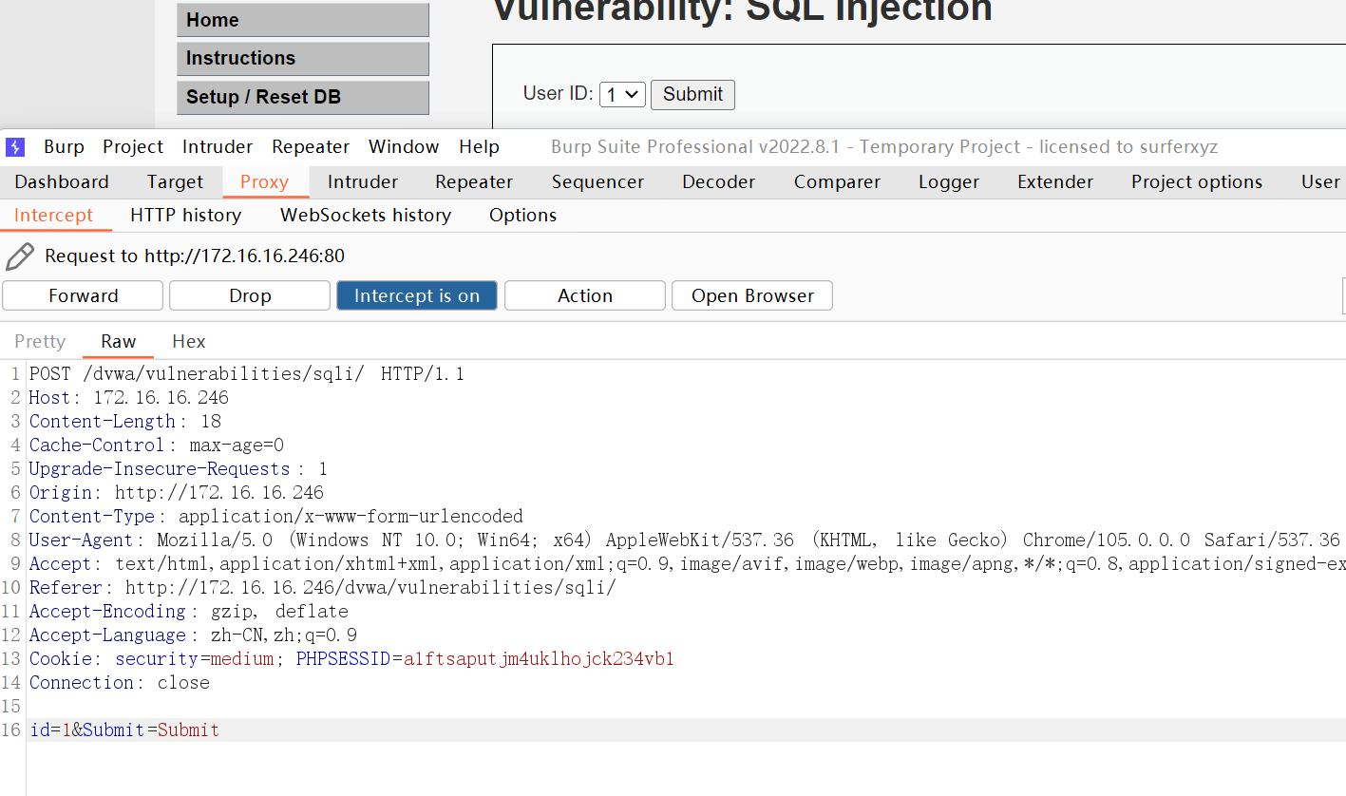Switch to the Hex view tab

click(x=188, y=342)
